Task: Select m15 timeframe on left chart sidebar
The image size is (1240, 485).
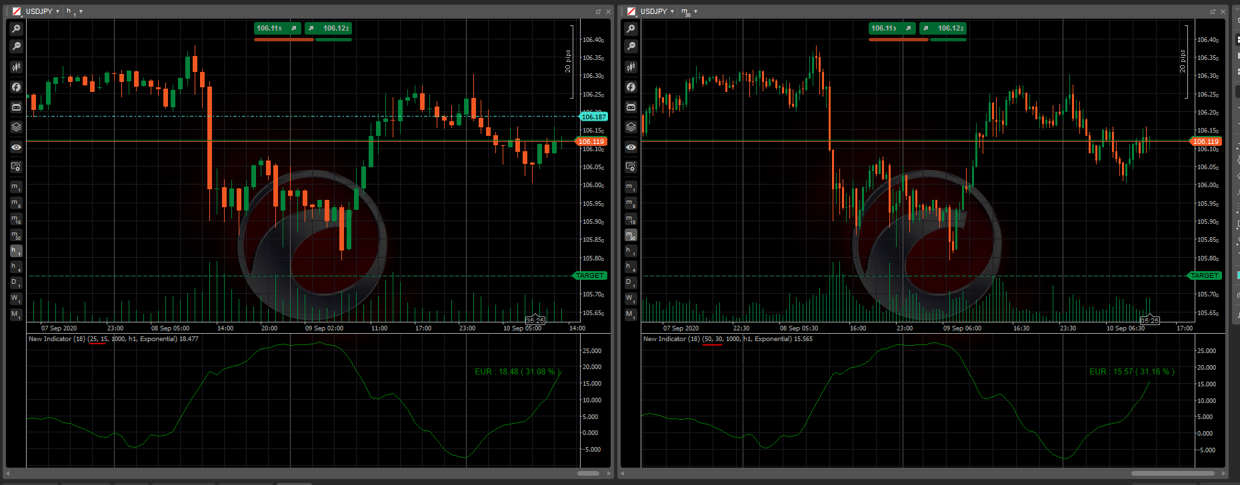Action: pyautogui.click(x=15, y=219)
